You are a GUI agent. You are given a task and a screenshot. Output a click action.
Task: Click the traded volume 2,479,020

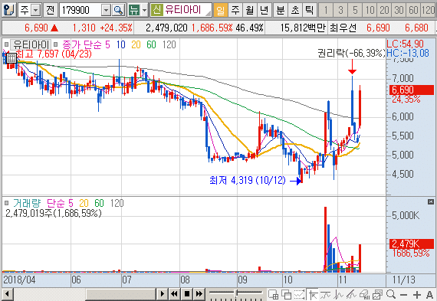click(x=166, y=28)
